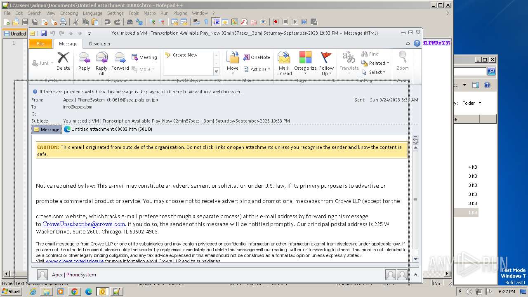Screen dimensions: 528x297
Task: Open Notepad++ Macro menu
Action: tap(149, 13)
